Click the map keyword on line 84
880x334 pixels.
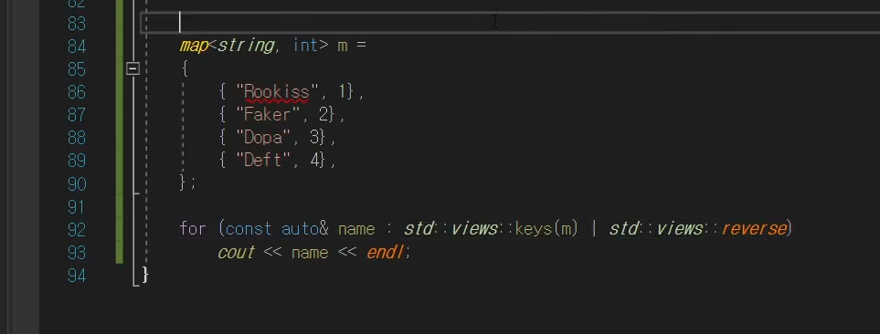pos(194,46)
